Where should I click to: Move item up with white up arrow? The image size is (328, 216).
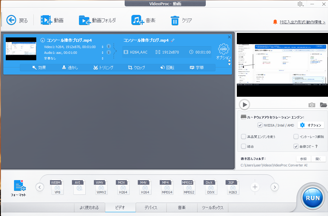[x=230, y=61]
